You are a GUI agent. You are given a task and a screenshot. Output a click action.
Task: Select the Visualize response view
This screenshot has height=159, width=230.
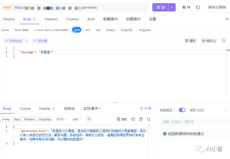[x=45, y=119]
